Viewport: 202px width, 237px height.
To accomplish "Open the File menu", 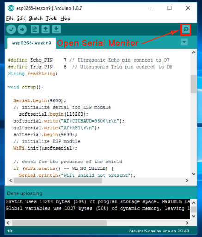I will coord(10,19).
